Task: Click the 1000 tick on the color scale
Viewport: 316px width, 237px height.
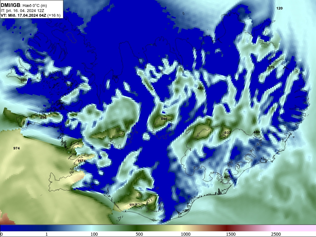Action: point(185,234)
